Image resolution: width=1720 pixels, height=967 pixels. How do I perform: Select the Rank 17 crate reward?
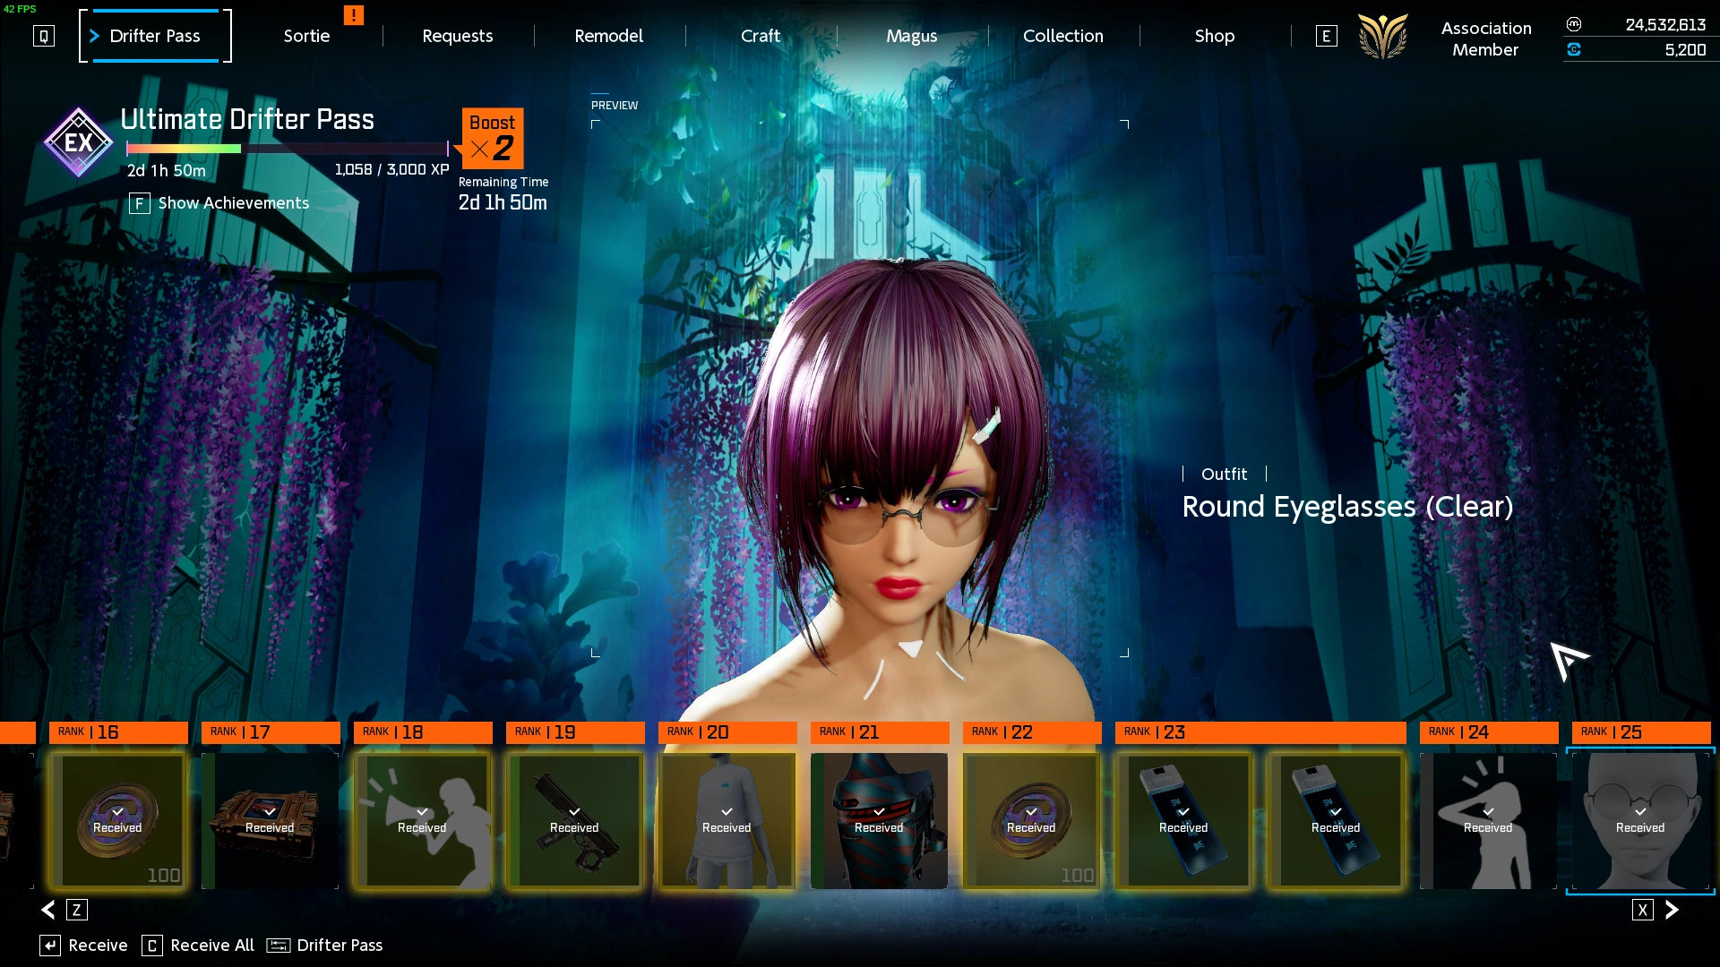[271, 820]
